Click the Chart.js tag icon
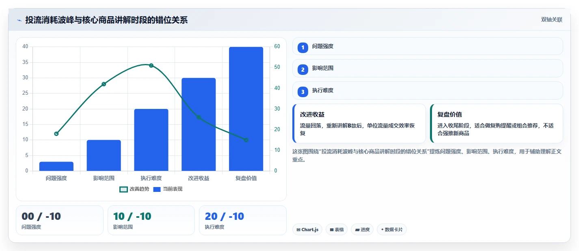Image resolution: width=579 pixels, height=251 pixels. click(x=298, y=230)
